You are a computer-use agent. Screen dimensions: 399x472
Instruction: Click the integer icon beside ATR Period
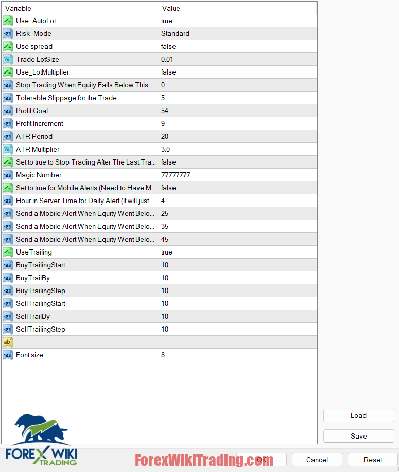tap(8, 136)
